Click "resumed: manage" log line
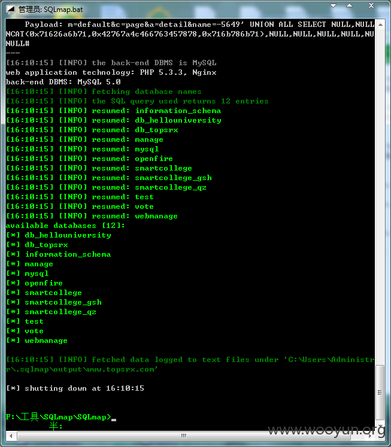The width and height of the screenshot is (391, 447). pyautogui.click(x=84, y=139)
